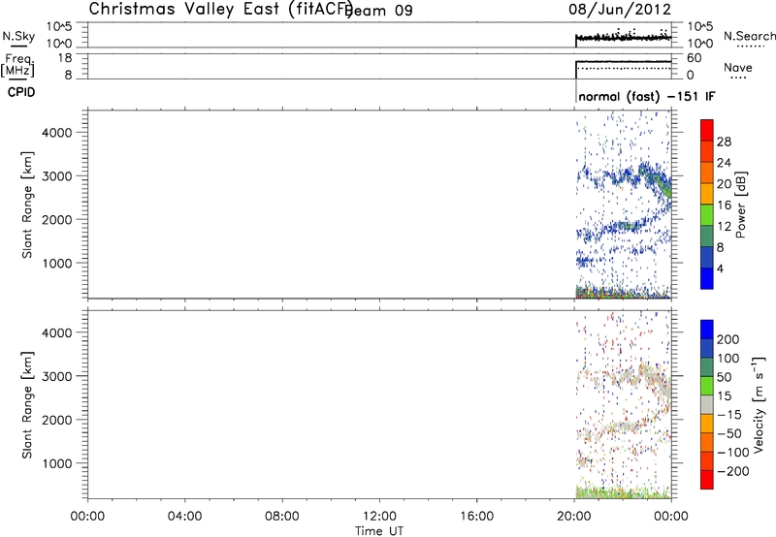Screen dimensions: 776x537
Task: Click the 'Christmas Valley East (fitACF)' title text
Action: tap(221, 10)
